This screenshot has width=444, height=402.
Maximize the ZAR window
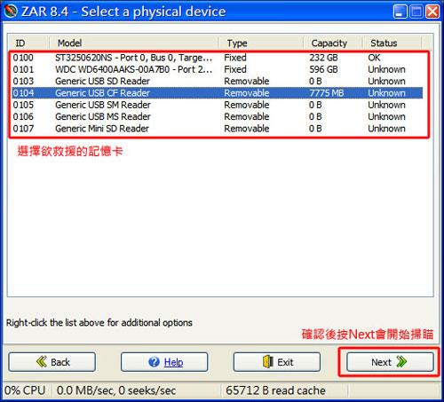416,12
